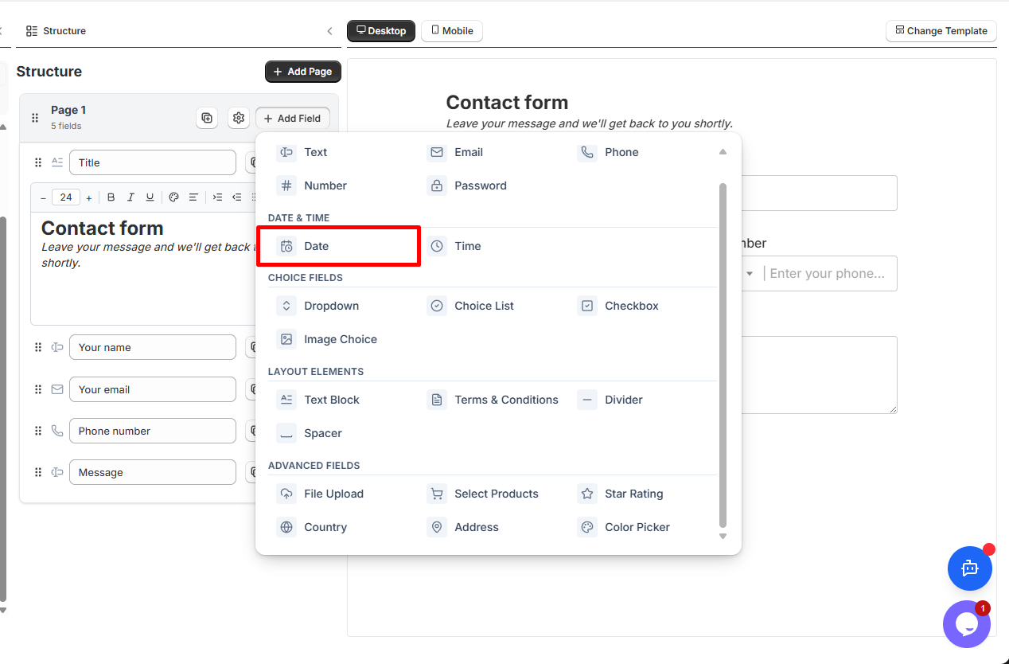Image resolution: width=1009 pixels, height=664 pixels.
Task: Click the Image Choice icon
Action: pos(286,339)
